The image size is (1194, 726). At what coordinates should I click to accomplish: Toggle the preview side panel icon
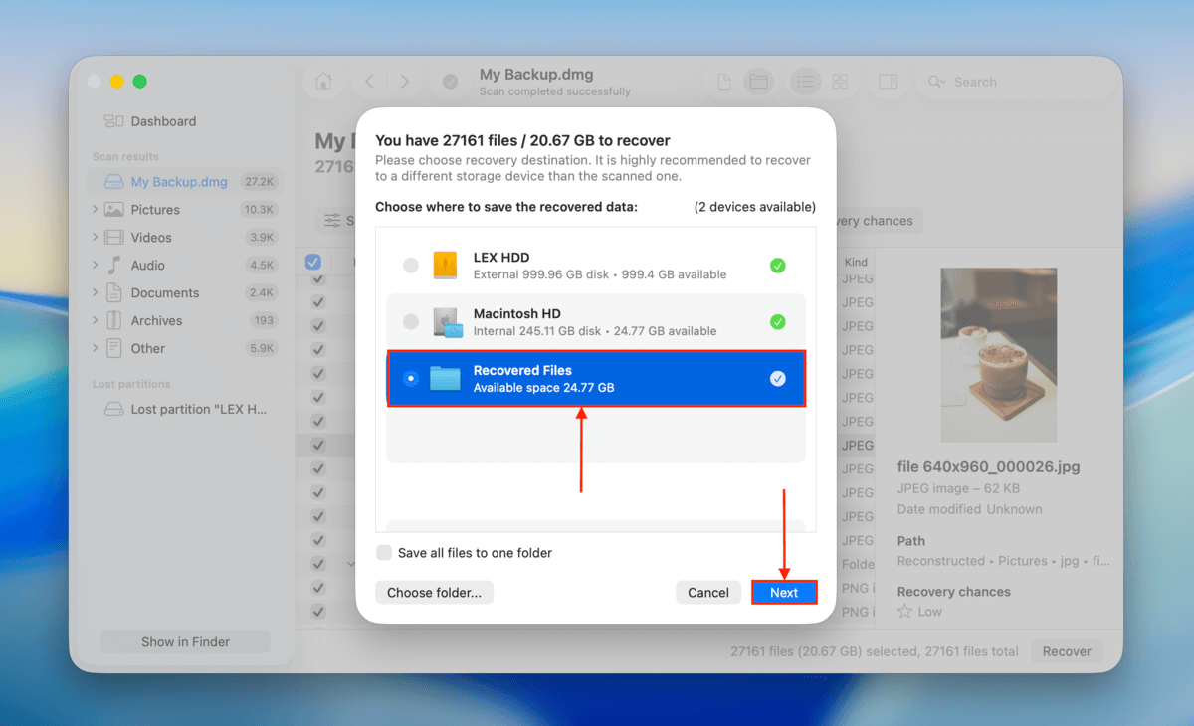(x=888, y=82)
